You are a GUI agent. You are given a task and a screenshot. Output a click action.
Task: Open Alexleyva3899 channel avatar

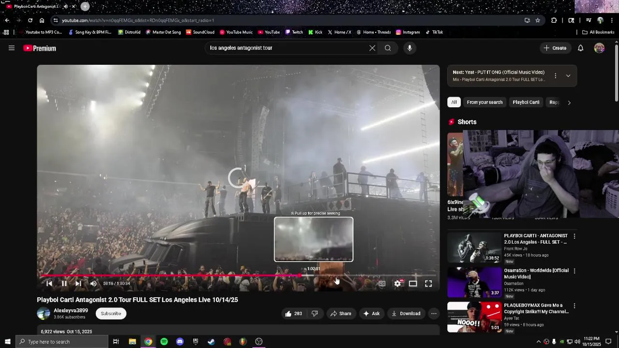tap(44, 314)
